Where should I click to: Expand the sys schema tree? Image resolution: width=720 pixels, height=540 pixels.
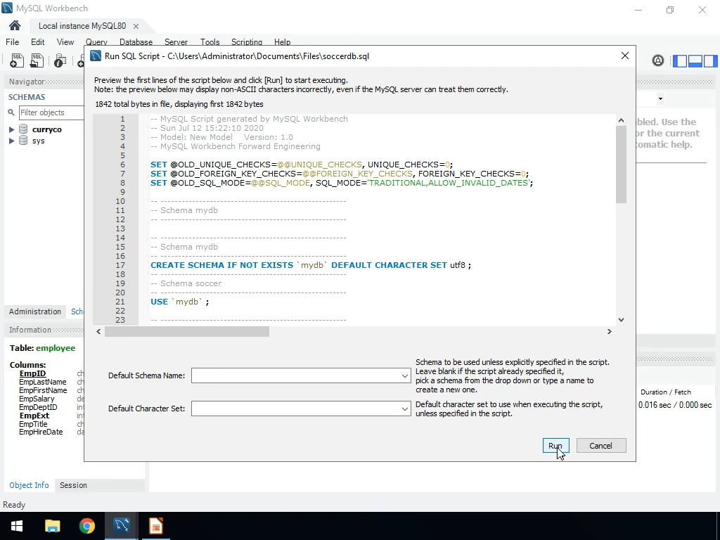click(11, 141)
